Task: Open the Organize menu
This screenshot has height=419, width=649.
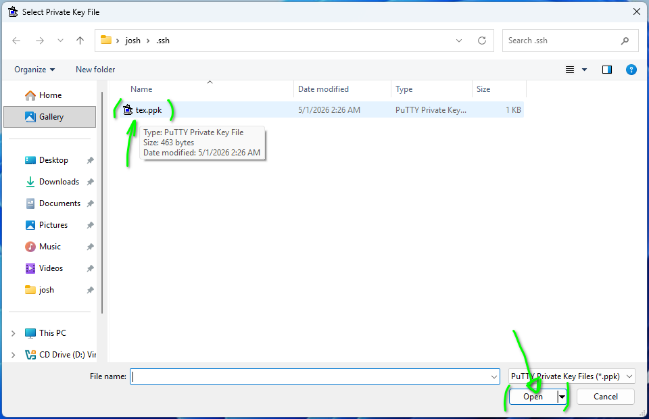Action: 34,70
